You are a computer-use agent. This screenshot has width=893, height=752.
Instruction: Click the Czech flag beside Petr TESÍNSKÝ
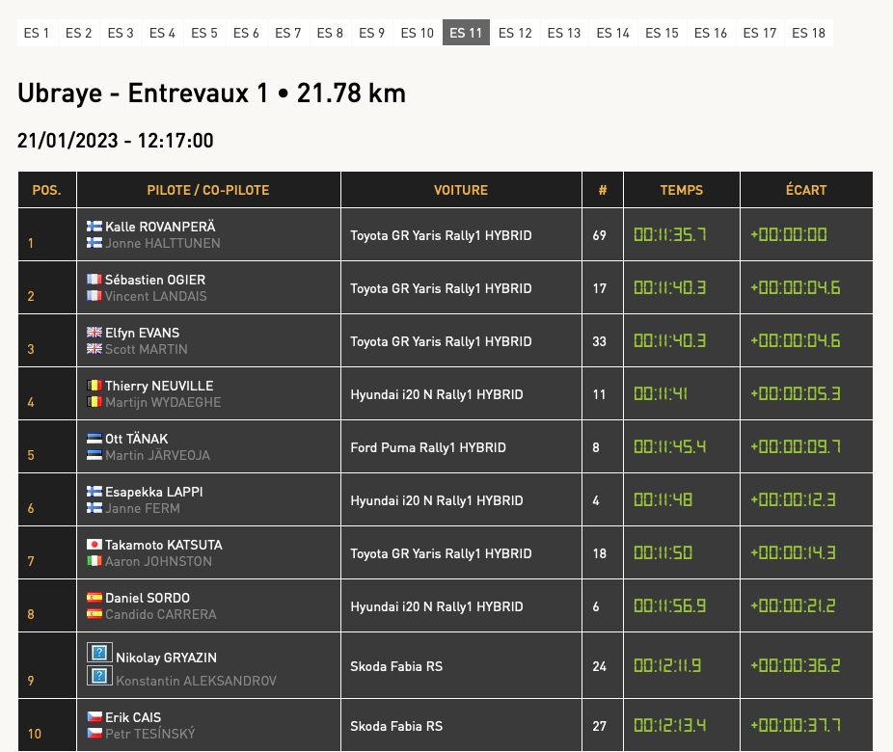click(95, 733)
